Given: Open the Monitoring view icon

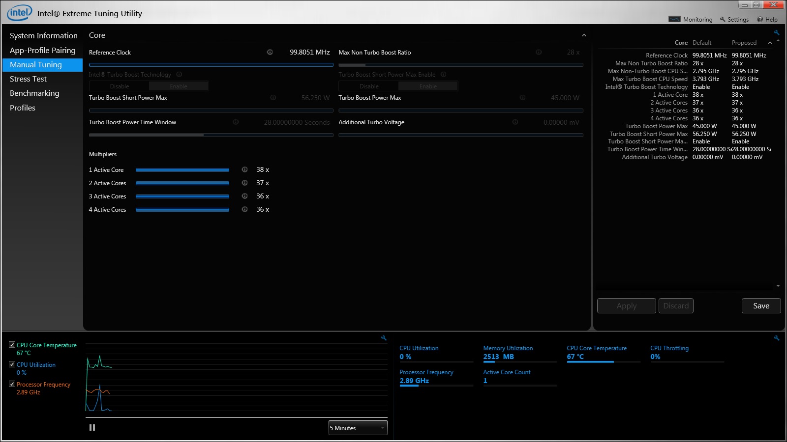Looking at the screenshot, I should [x=674, y=19].
